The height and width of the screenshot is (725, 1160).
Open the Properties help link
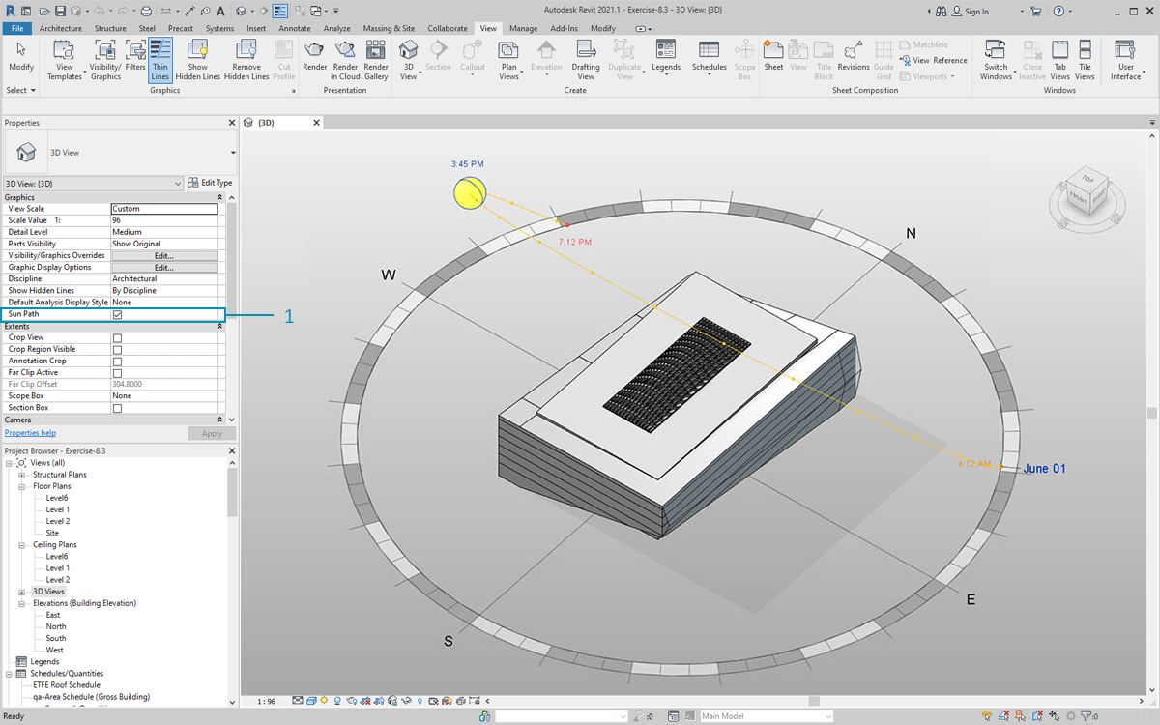tap(30, 433)
